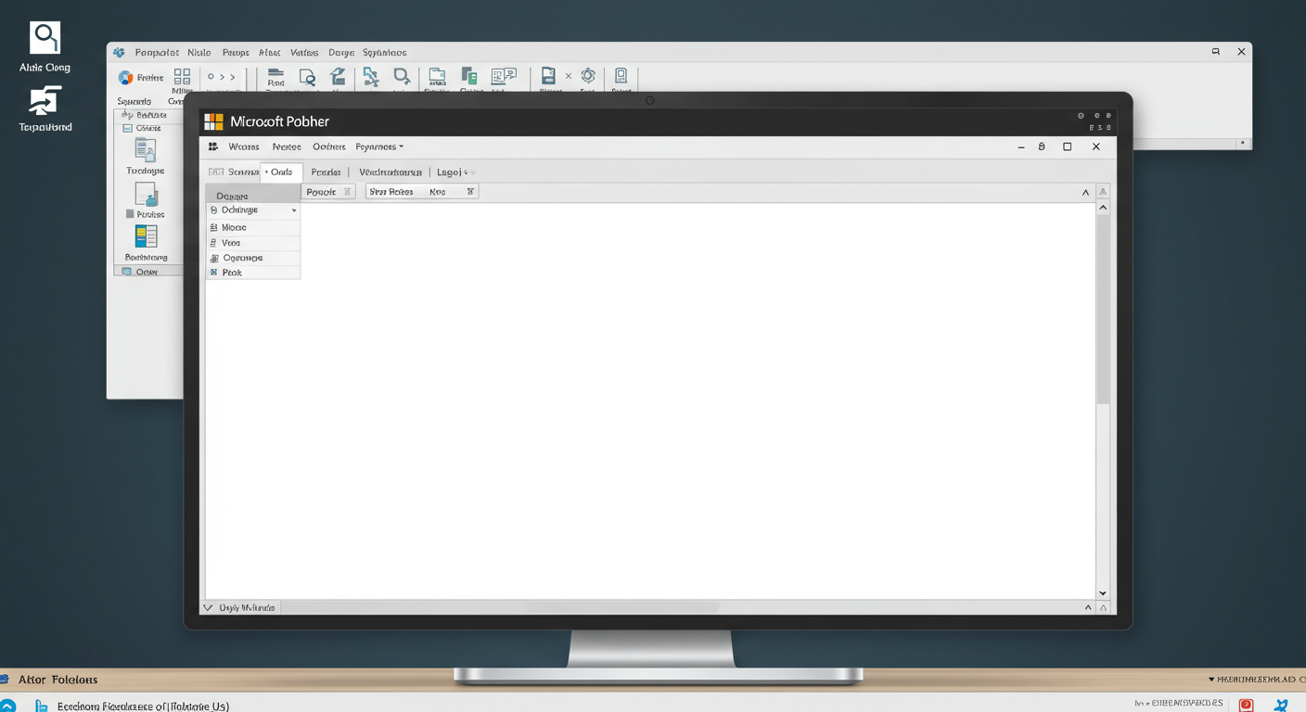The width and height of the screenshot is (1306, 712).
Task: Click the magnifier document icon in back toolbar
Action: (307, 77)
